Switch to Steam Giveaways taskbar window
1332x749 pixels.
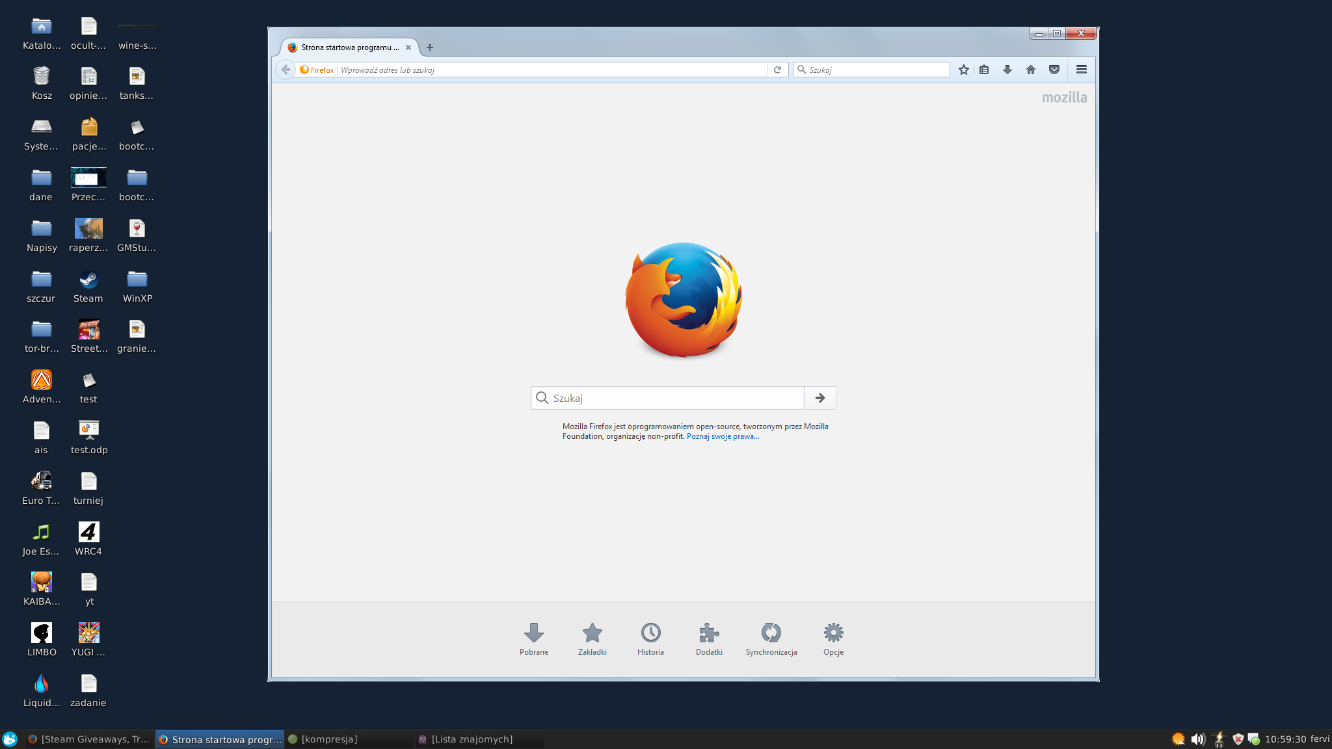[90, 739]
